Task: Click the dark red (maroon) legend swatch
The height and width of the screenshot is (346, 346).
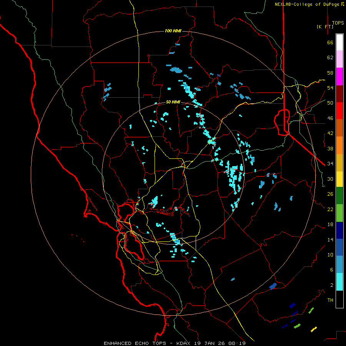Action: (x=339, y=94)
